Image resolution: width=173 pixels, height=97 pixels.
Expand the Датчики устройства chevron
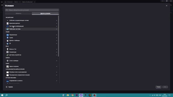[57, 55]
